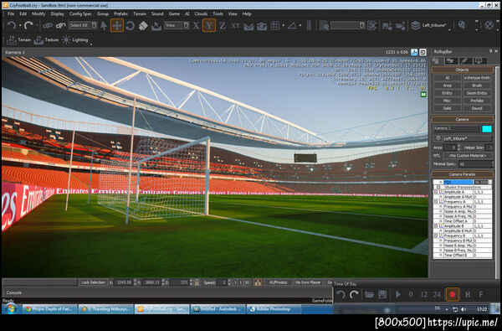This screenshot has height=331, width=502.
Task: Expand the undo history dropdown arrow
Action: pyautogui.click(x=20, y=25)
